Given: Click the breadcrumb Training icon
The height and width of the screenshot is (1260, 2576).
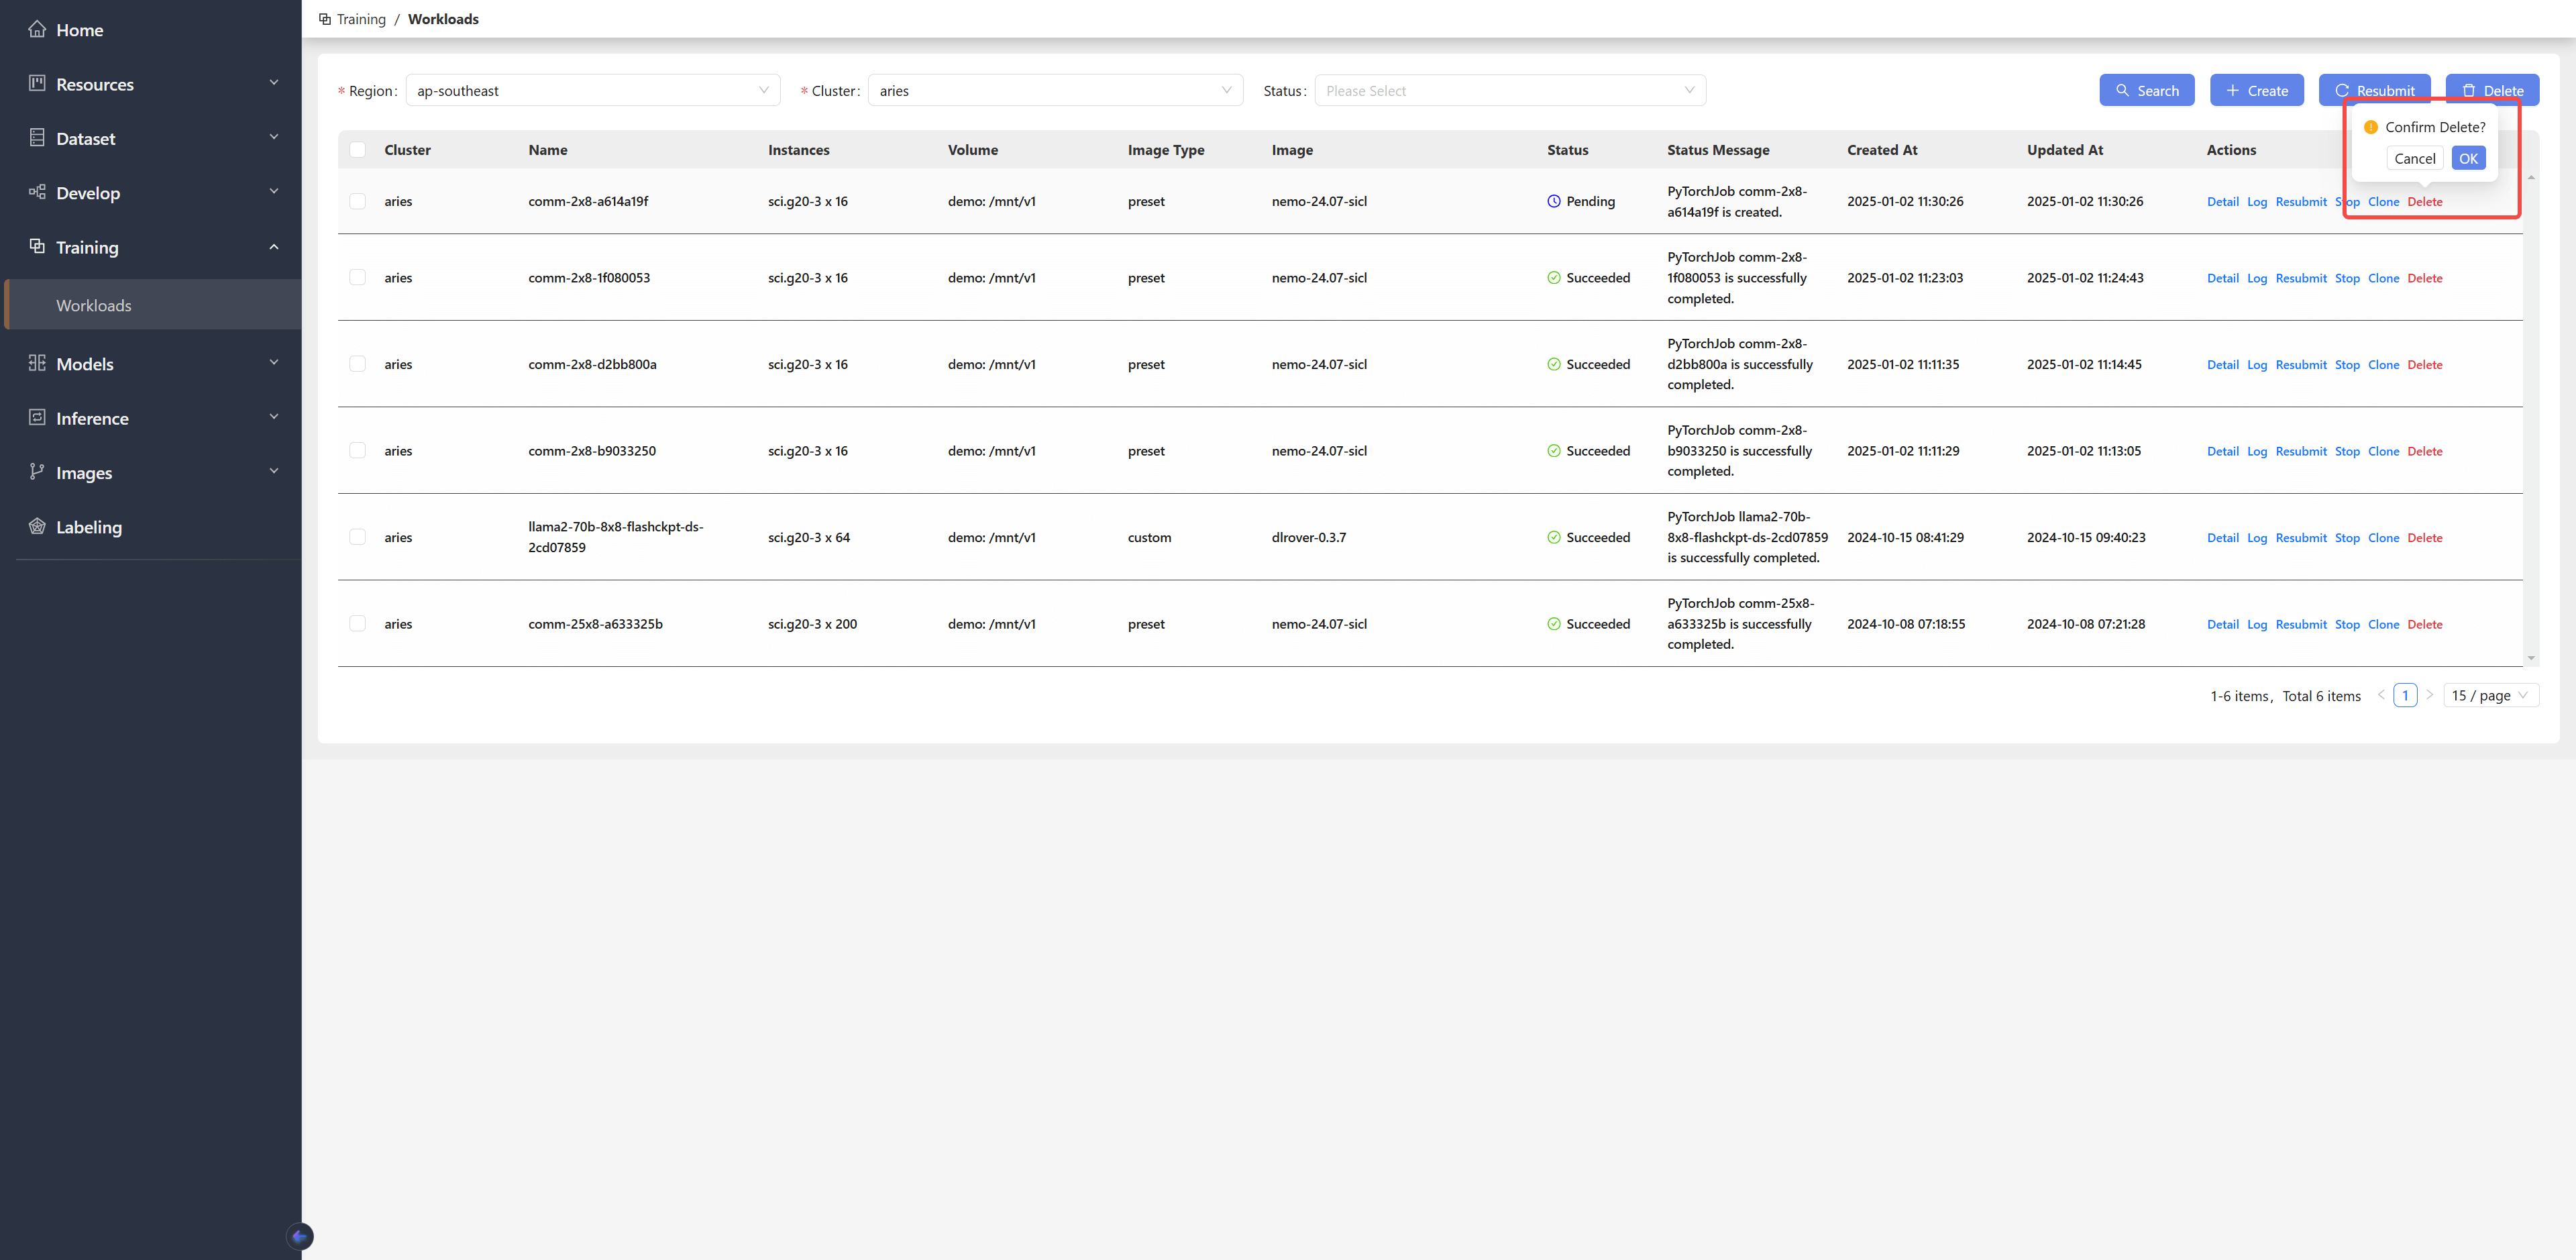Looking at the screenshot, I should [325, 19].
